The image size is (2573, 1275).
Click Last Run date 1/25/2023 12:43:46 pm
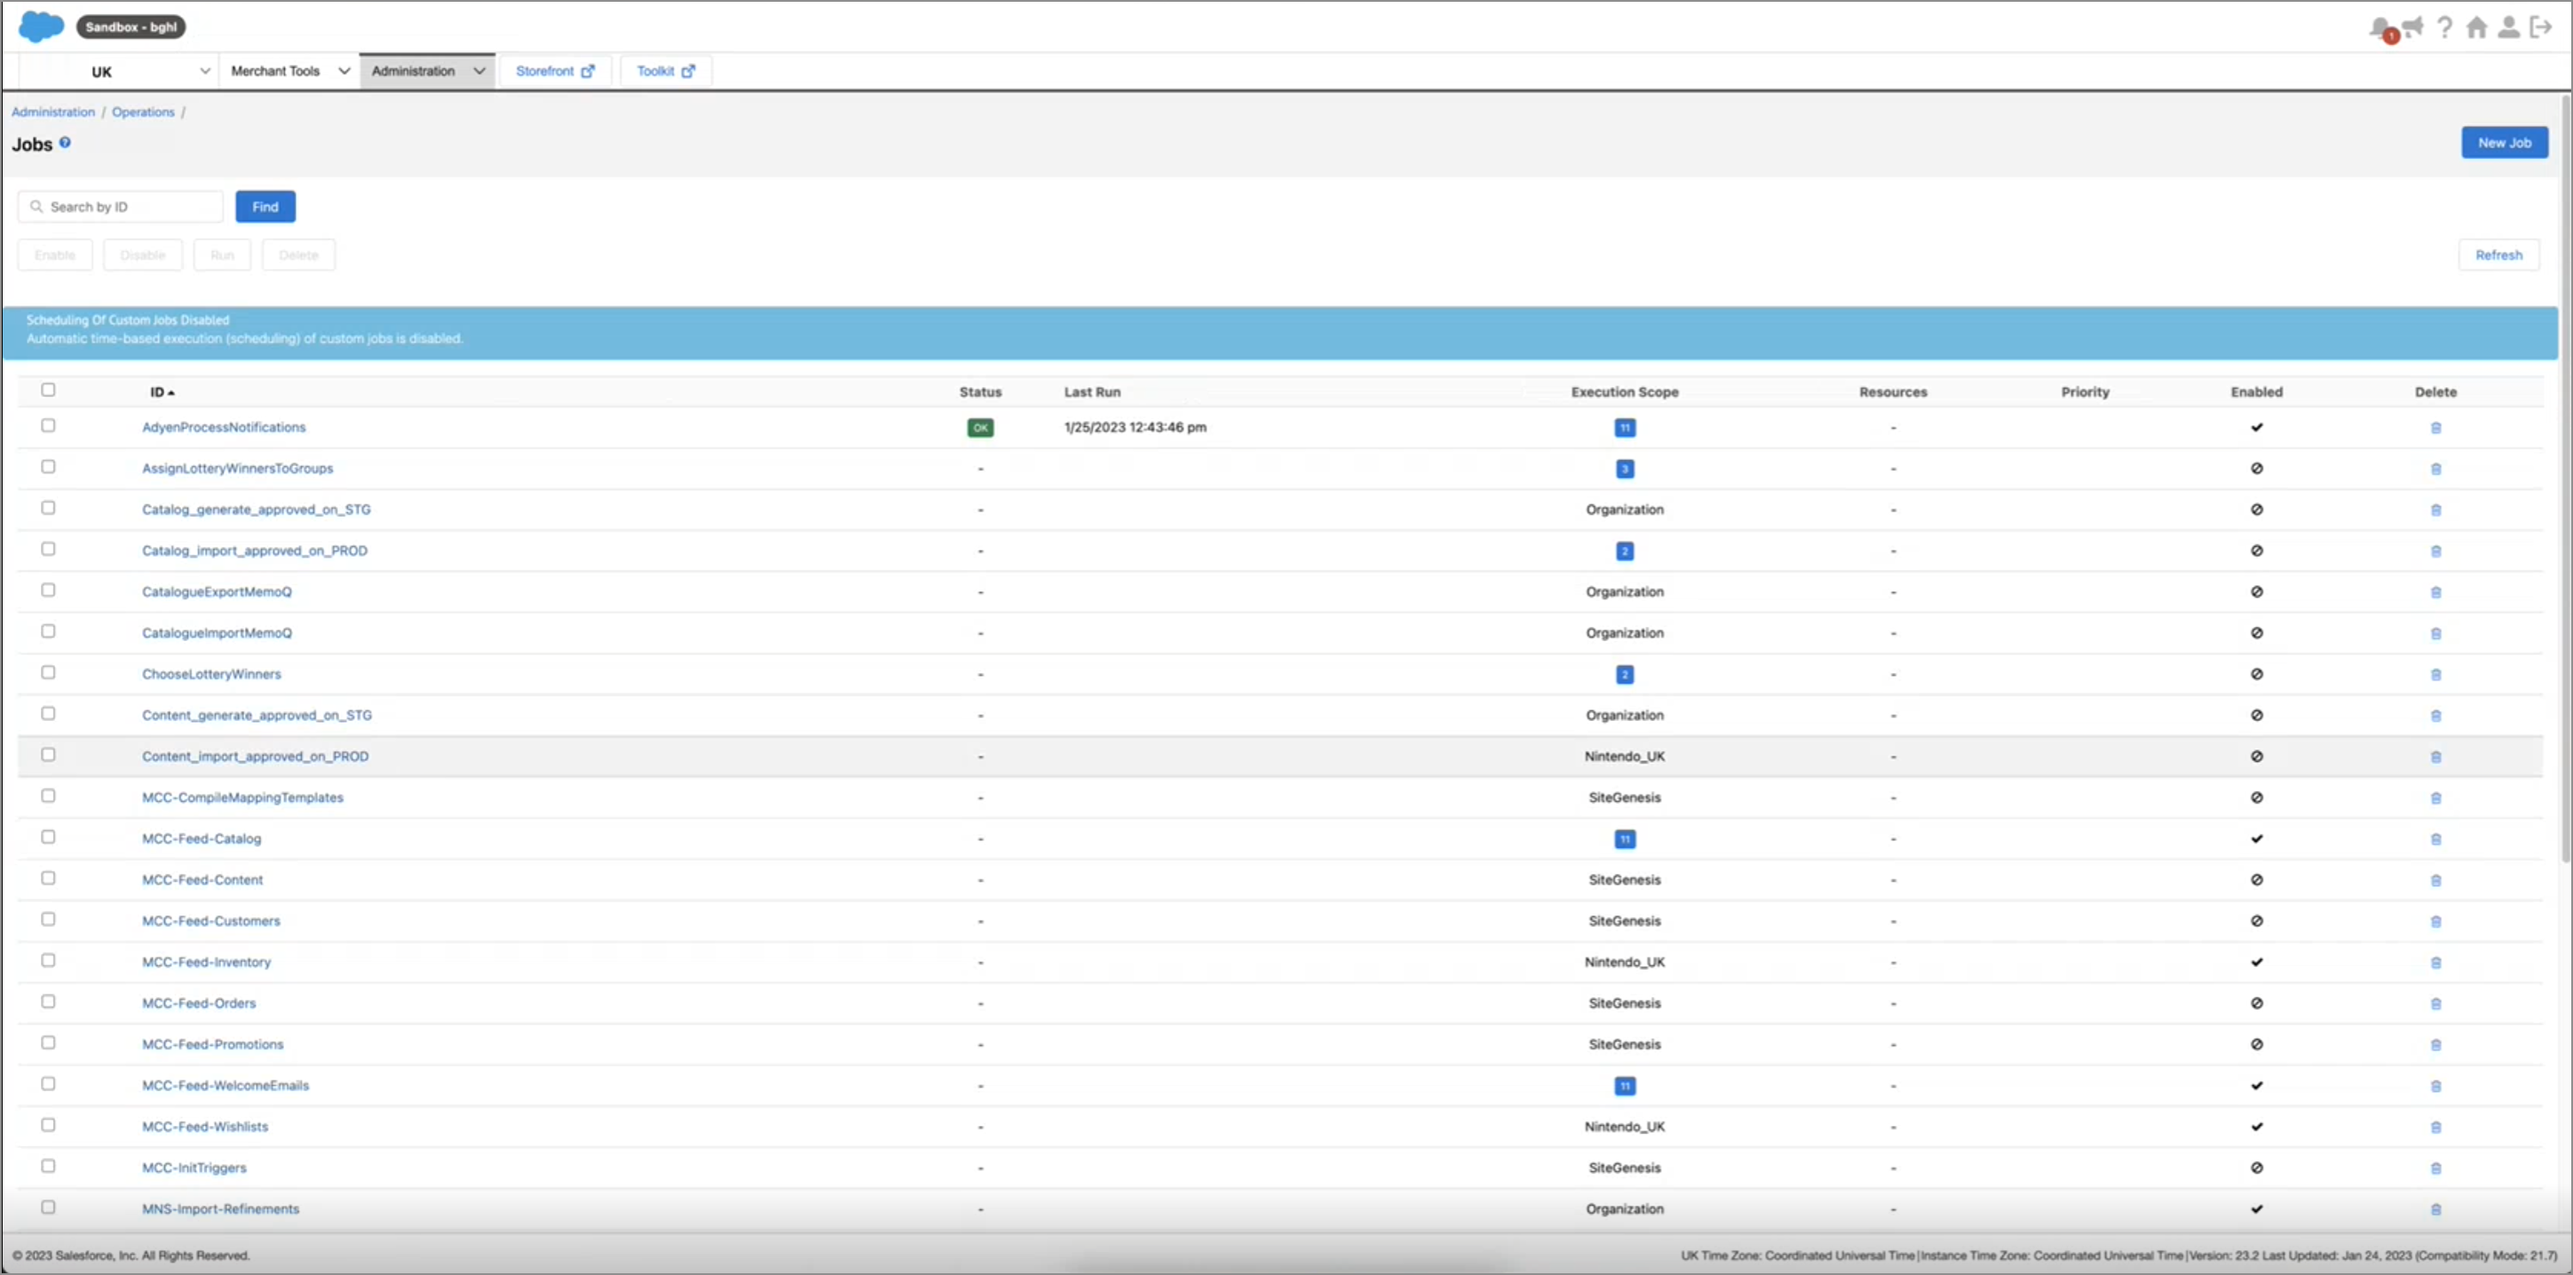click(1135, 428)
